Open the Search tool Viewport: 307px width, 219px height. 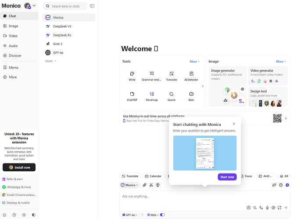(x=171, y=97)
